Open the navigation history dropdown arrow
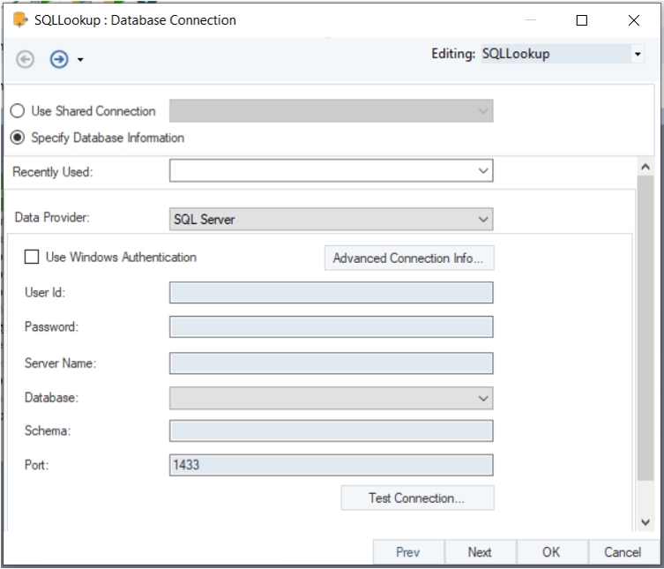Screen dimensions: 664x569 81,60
